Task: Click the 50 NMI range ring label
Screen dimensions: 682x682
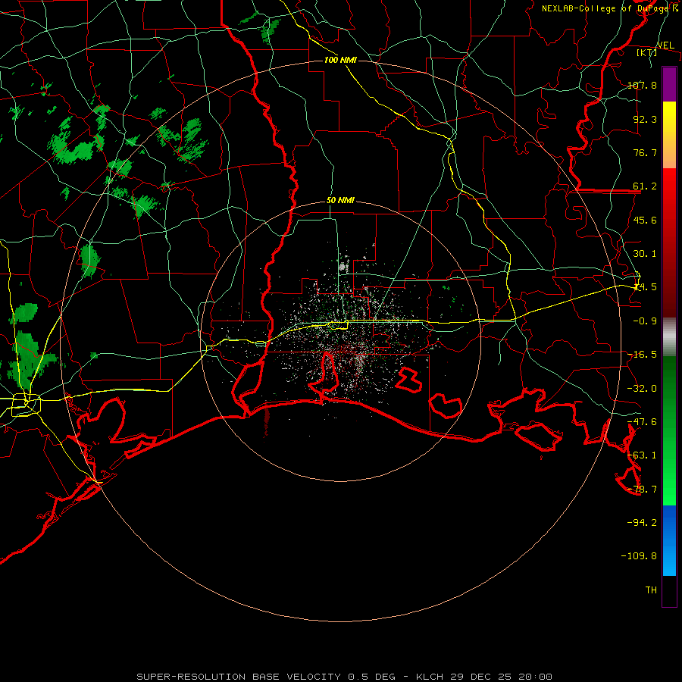Action: pos(340,200)
